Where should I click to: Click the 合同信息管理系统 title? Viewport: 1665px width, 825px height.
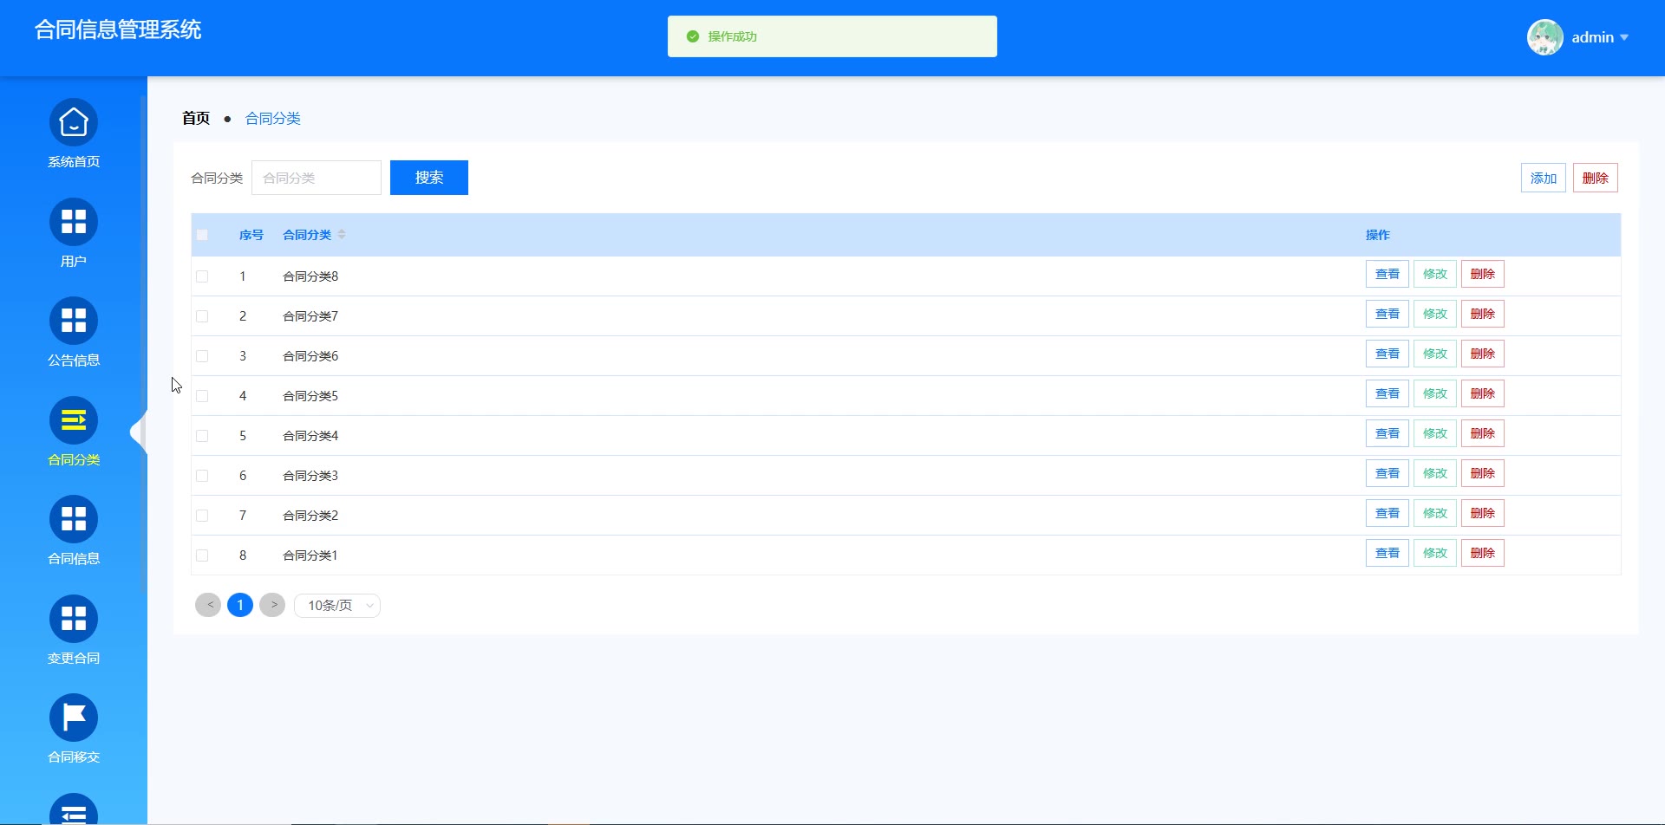(118, 29)
